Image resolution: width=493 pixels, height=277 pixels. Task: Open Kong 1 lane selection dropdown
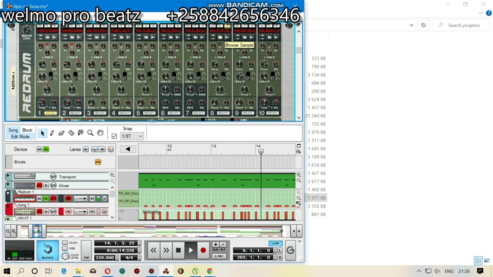click(80, 212)
